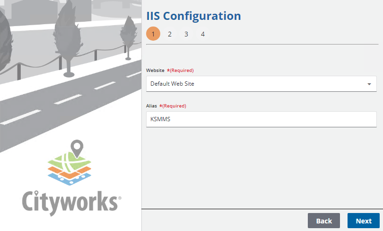
Task: Select step 1 in the wizard progress
Action: (x=153, y=34)
